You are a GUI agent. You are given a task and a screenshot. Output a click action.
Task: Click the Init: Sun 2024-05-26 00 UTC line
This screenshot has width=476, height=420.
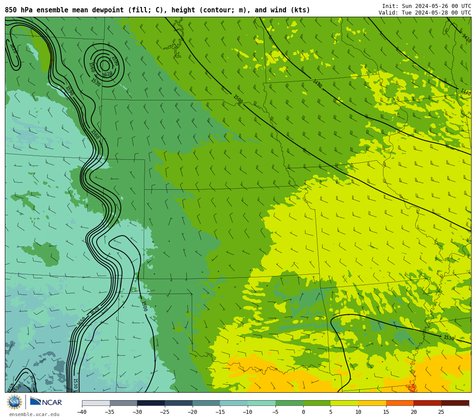tap(427, 6)
